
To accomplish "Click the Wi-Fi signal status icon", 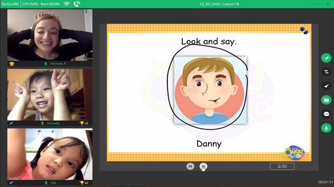I will 66,4.
